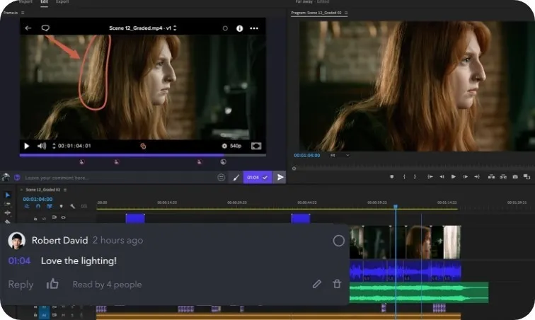Screen dimensions: 535x320
Task: Click the orange link sync icon in player
Action: (143, 146)
